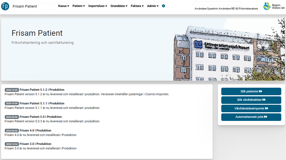Click the Frisam Patient brand text in navbar

tap(25, 6)
